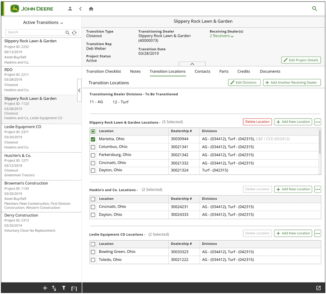Uncheck the Marietta, Ohio location
Screen dimensions: 326x294
(x=93, y=139)
